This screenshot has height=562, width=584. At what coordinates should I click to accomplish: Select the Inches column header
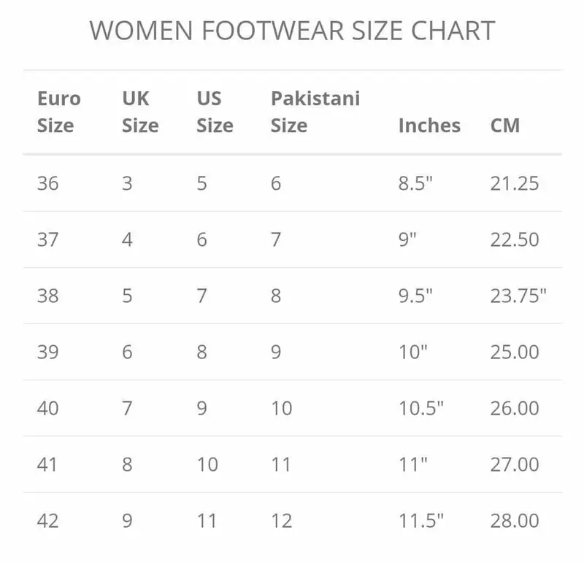429,126
